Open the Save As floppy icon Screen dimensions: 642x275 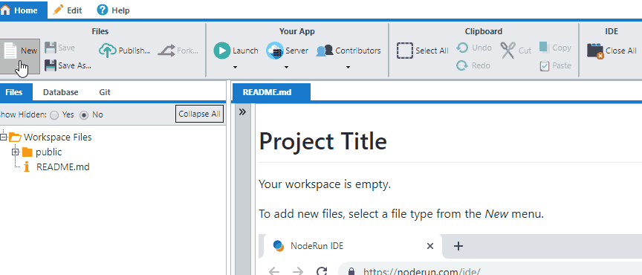point(50,65)
